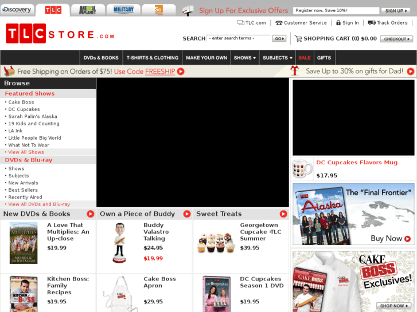The width and height of the screenshot is (417, 312).
Task: Open New Arrivals under DVDs & Blu-ray
Action: [x=23, y=183]
